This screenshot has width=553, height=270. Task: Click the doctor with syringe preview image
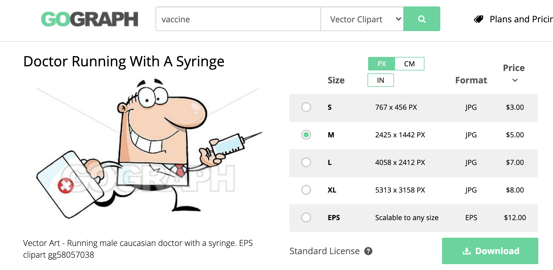click(x=148, y=150)
